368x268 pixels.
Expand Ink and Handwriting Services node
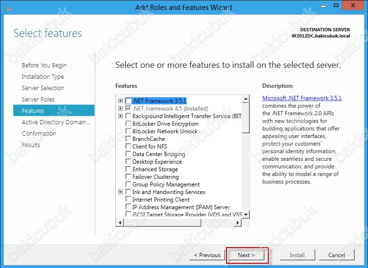121,192
